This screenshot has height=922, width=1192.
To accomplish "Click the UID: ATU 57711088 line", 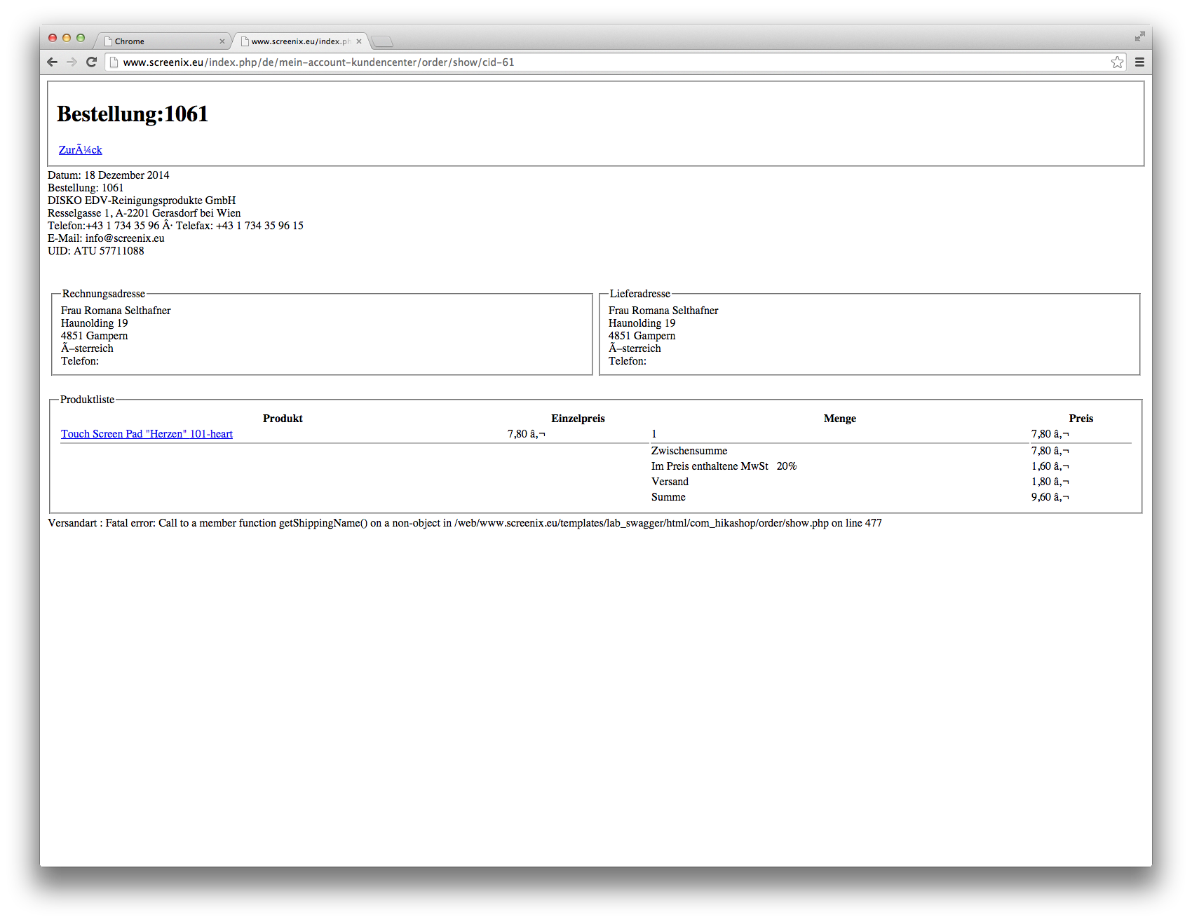I will coord(96,251).
